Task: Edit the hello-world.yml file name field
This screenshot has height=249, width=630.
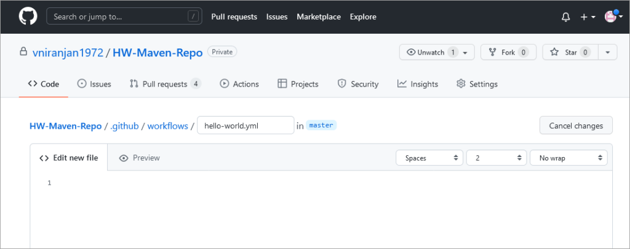Action: 245,125
